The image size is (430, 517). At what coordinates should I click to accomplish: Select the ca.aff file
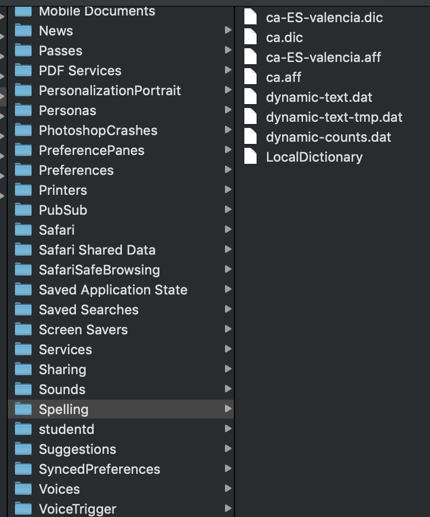pyautogui.click(x=284, y=77)
